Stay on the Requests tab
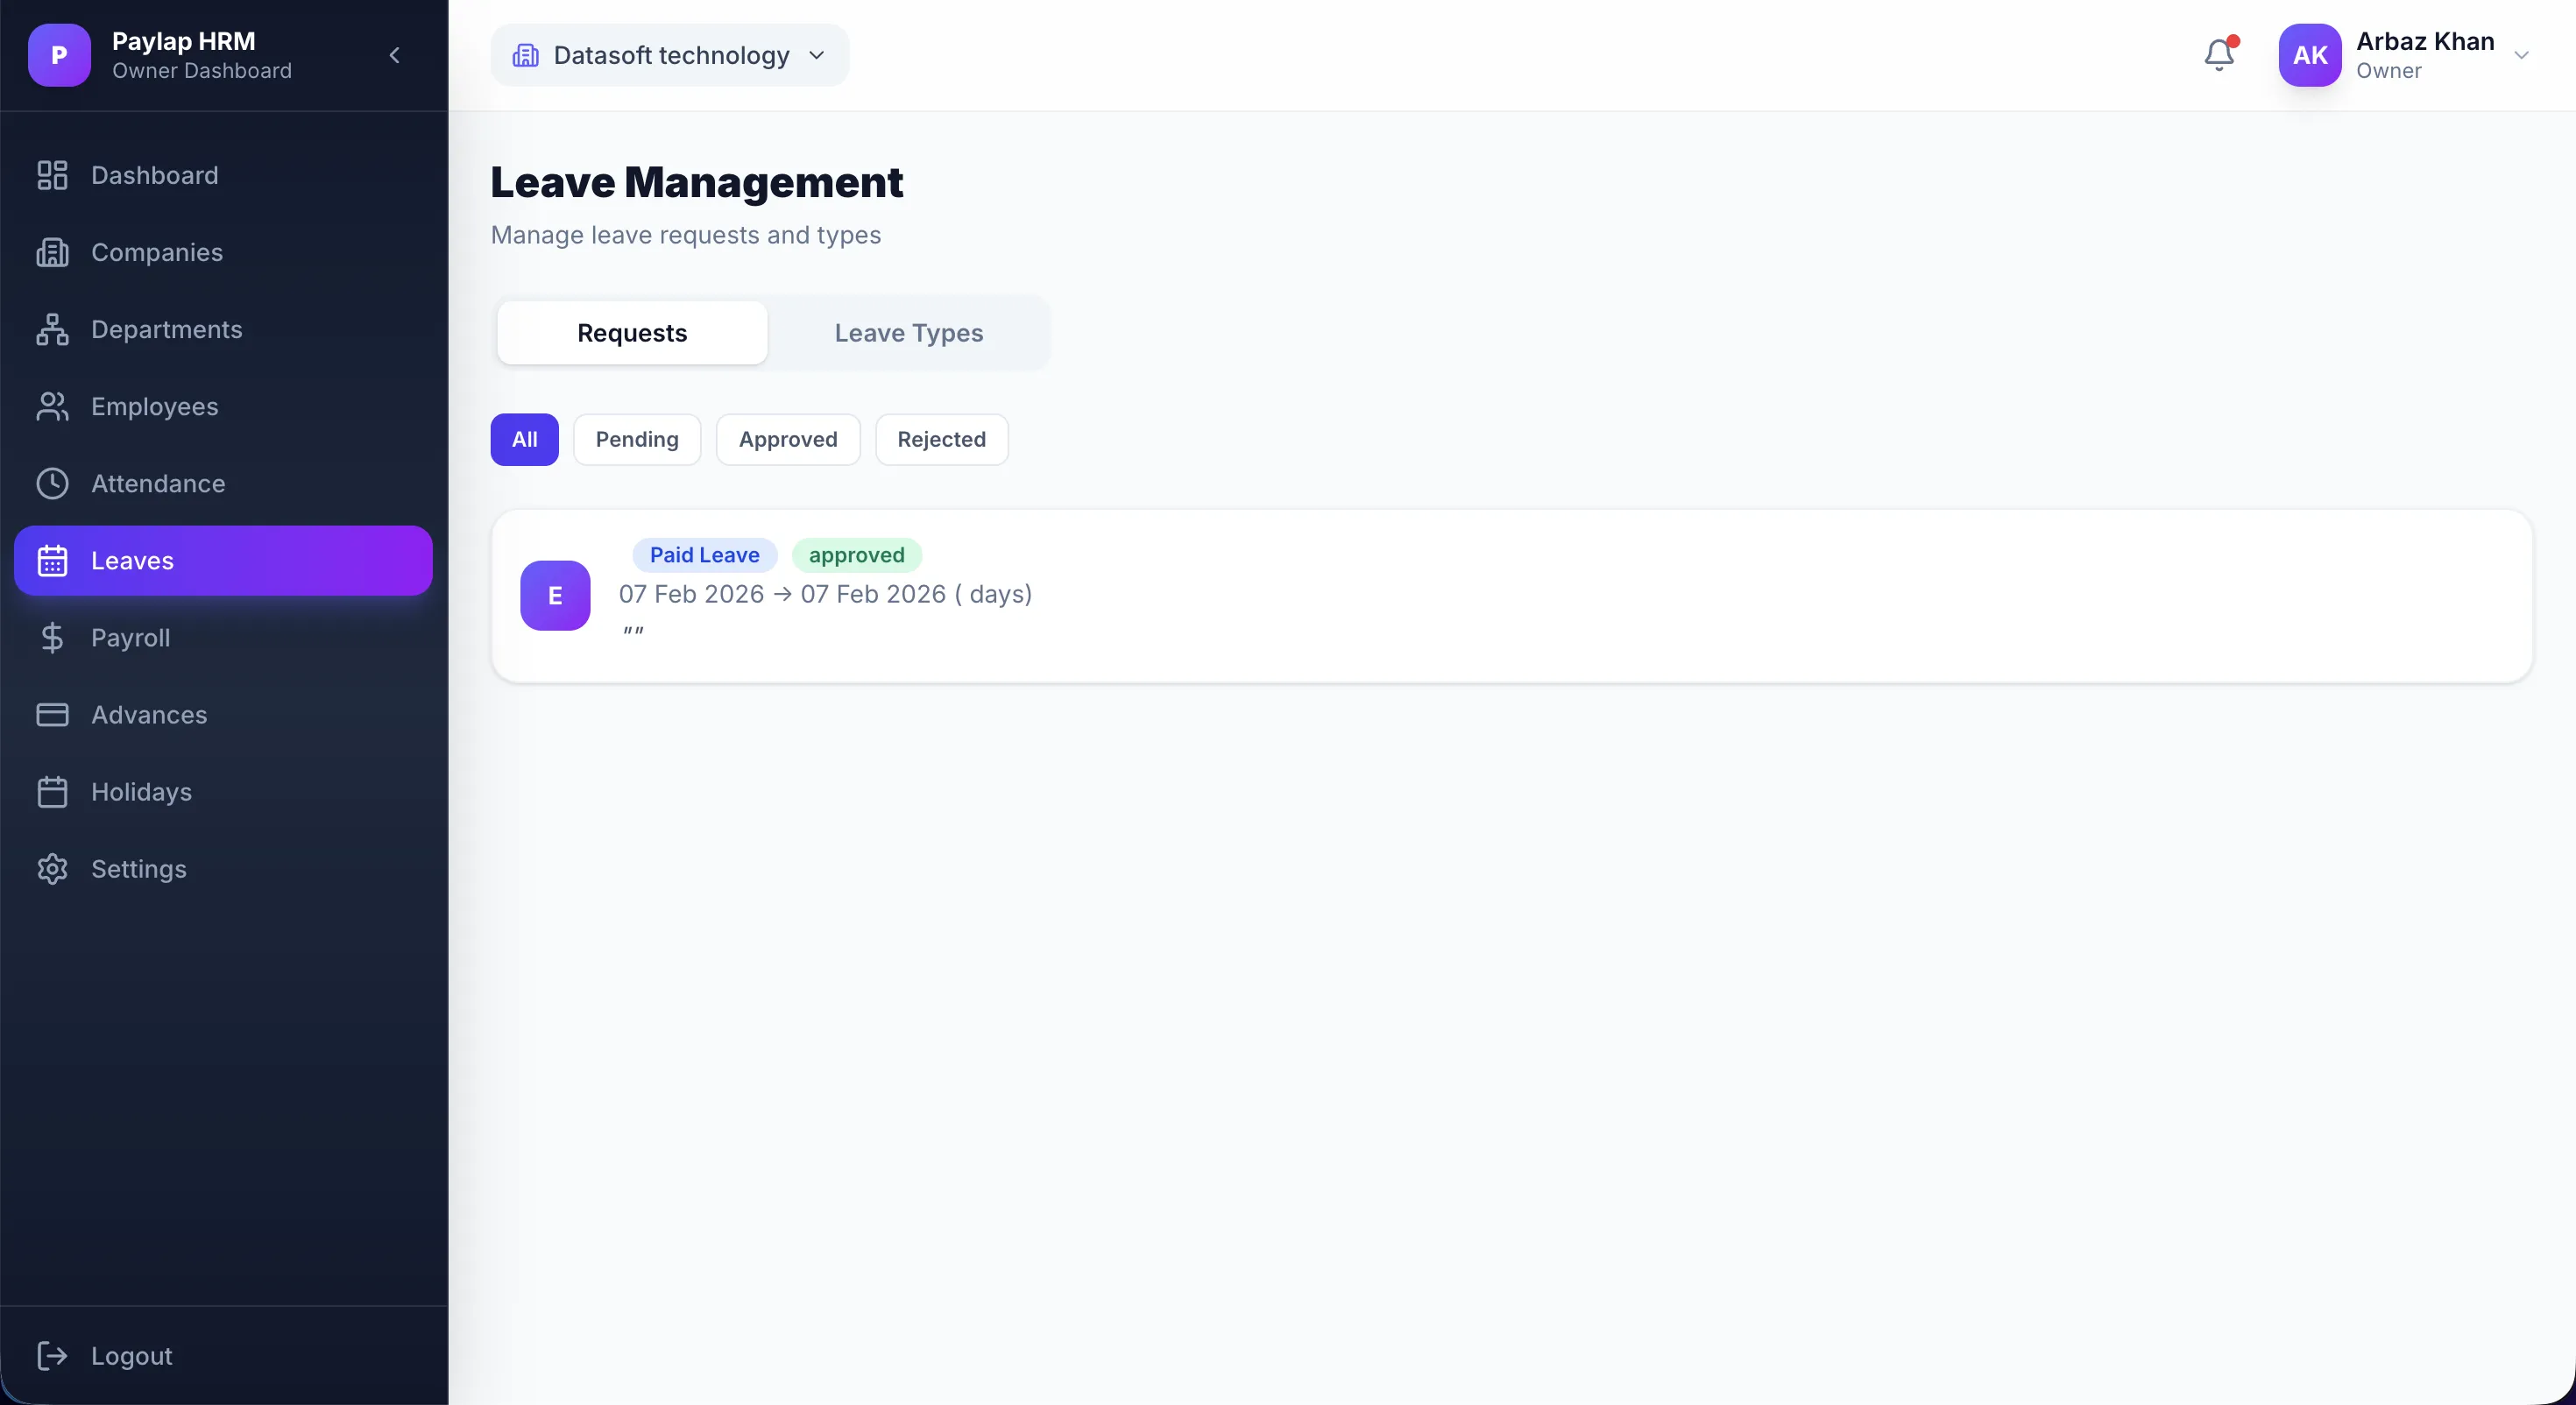 [x=631, y=333]
